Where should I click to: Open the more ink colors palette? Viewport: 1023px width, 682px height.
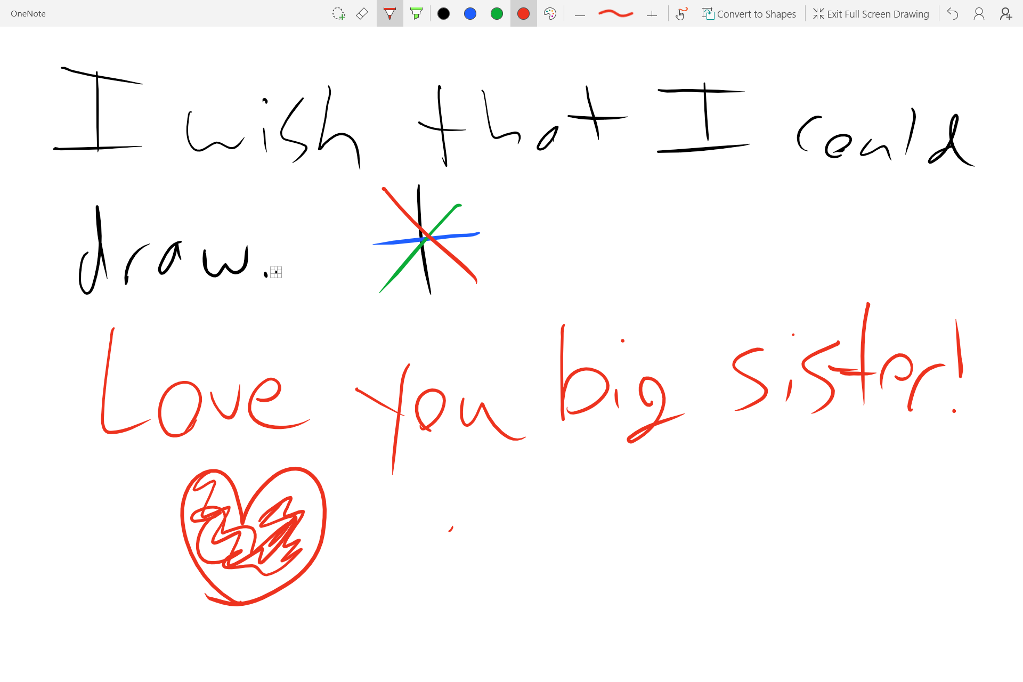click(550, 14)
